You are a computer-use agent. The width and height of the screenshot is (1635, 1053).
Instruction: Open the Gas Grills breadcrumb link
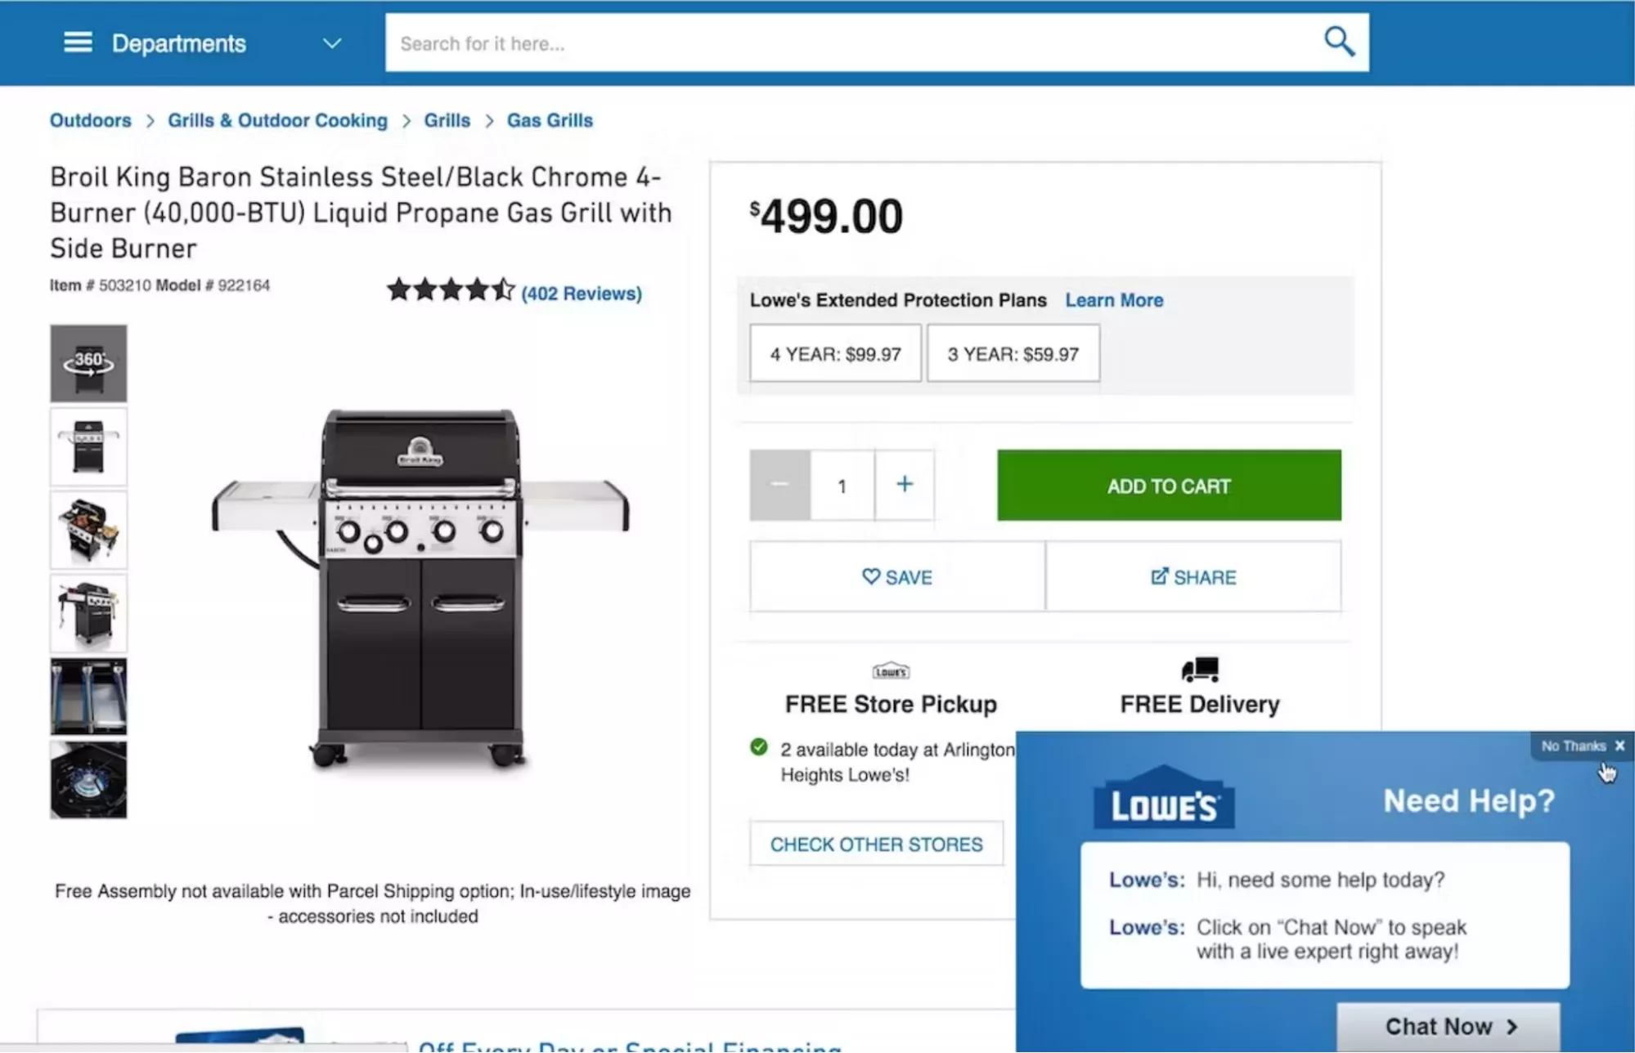click(x=550, y=120)
